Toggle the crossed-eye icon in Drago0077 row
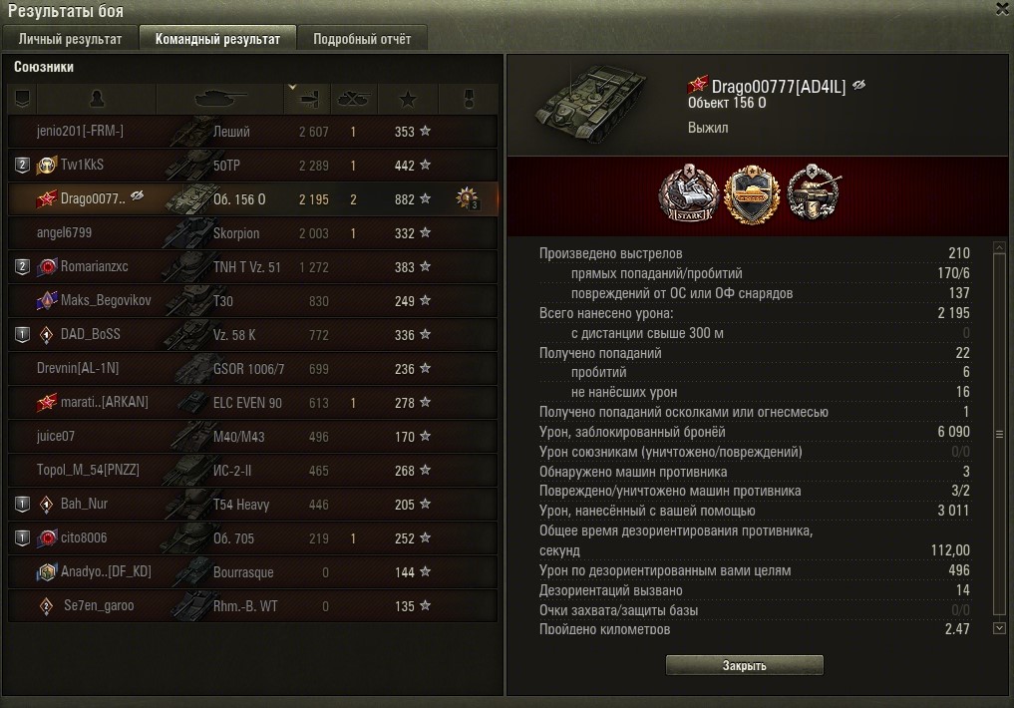1014x708 pixels. (x=138, y=195)
